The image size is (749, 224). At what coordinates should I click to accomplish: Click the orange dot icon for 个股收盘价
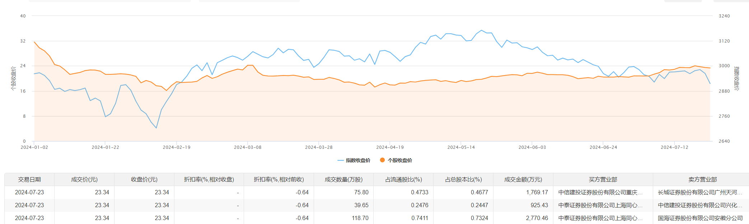pyautogui.click(x=382, y=160)
